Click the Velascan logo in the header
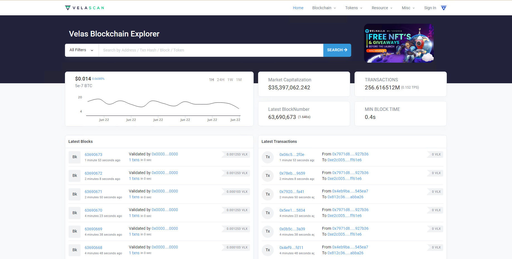Viewport: 512px width, 259px height. (x=84, y=8)
